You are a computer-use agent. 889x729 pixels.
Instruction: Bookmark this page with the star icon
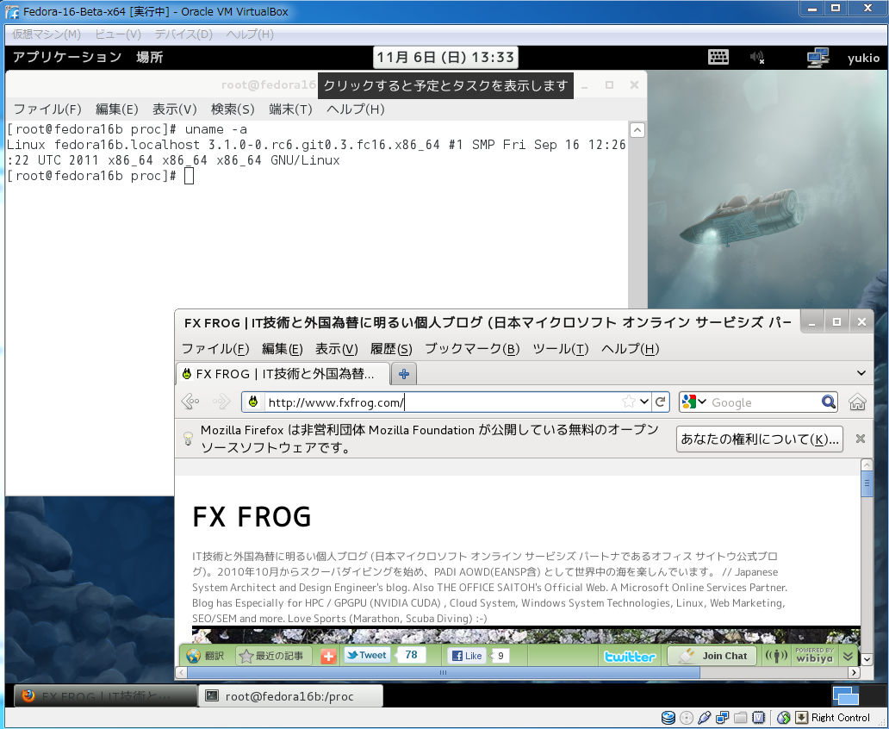tap(630, 402)
